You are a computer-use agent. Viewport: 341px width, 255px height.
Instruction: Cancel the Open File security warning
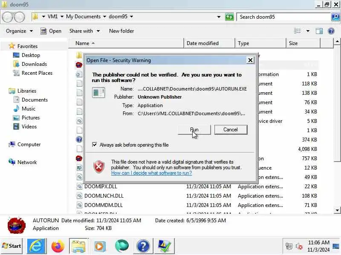[x=231, y=130]
